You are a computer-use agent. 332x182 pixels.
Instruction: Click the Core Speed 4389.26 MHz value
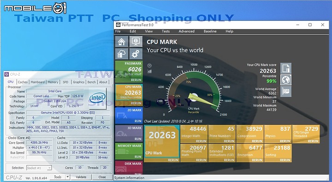click(x=39, y=143)
